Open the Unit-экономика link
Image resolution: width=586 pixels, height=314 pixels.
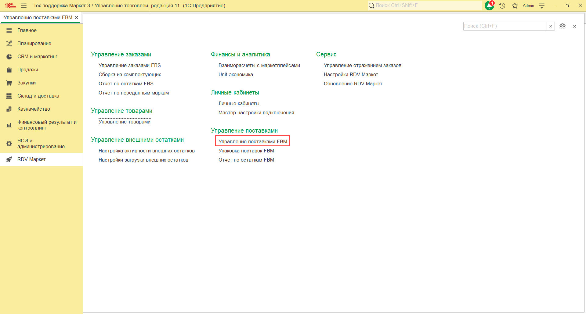click(236, 74)
